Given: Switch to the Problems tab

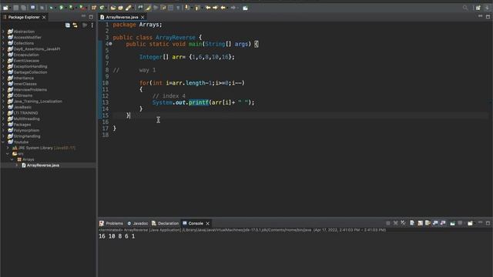Looking at the screenshot, I should coord(111,223).
